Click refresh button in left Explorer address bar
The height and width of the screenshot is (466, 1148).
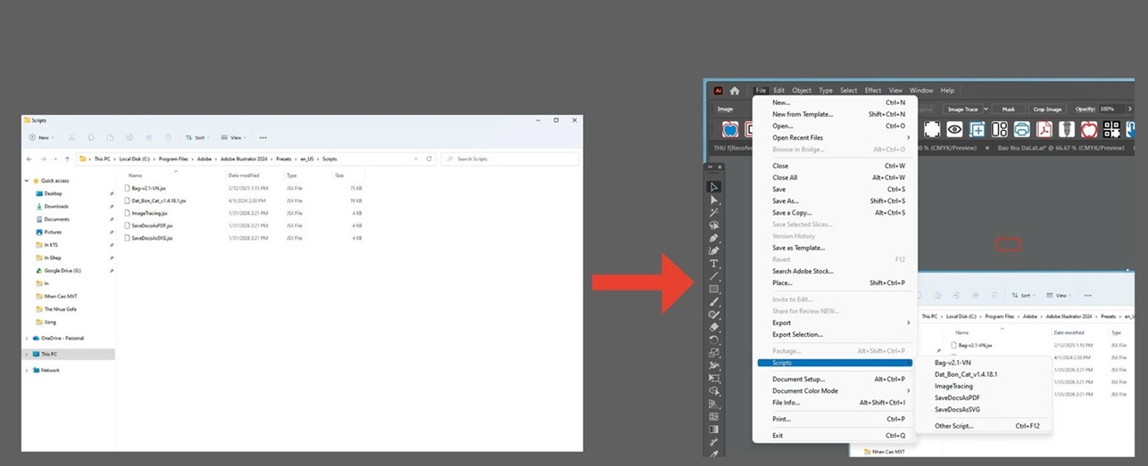(429, 159)
